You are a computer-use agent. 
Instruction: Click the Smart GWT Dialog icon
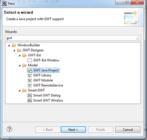click(x=30, y=95)
